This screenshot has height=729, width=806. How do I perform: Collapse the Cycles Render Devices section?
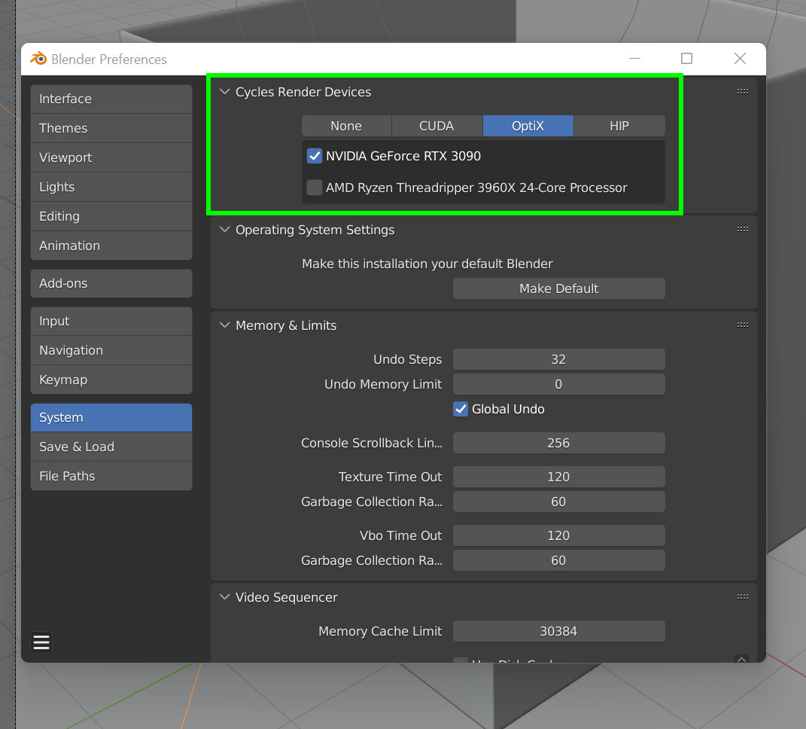pyautogui.click(x=224, y=92)
